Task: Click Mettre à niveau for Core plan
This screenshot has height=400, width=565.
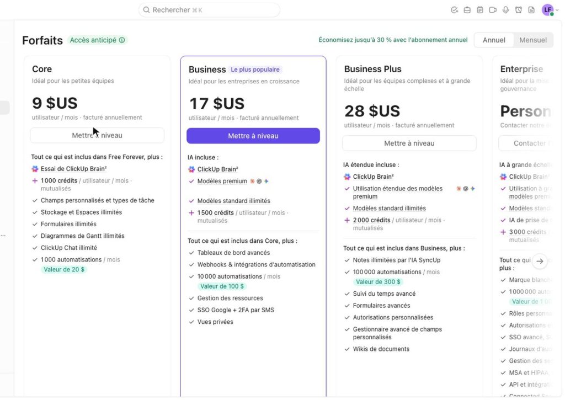Action: 97,136
